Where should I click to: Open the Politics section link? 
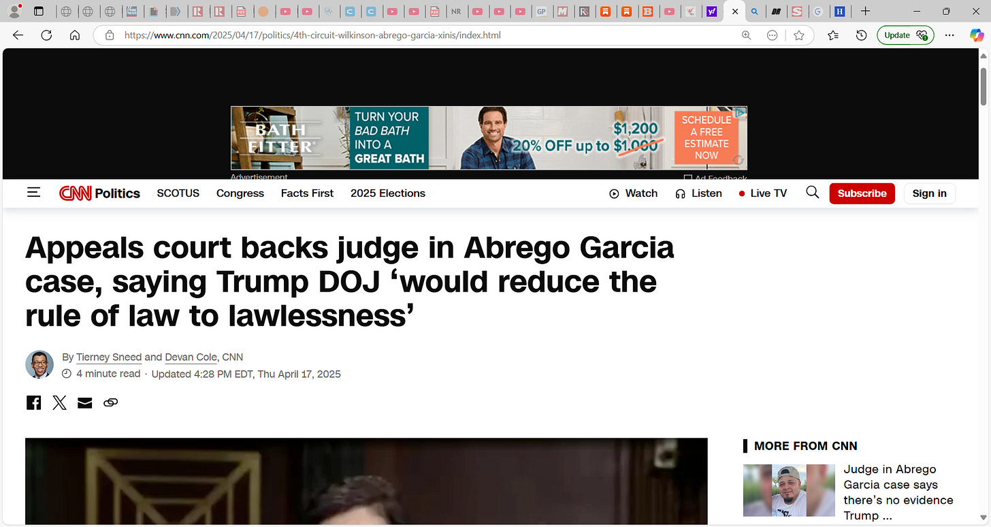[x=117, y=193]
